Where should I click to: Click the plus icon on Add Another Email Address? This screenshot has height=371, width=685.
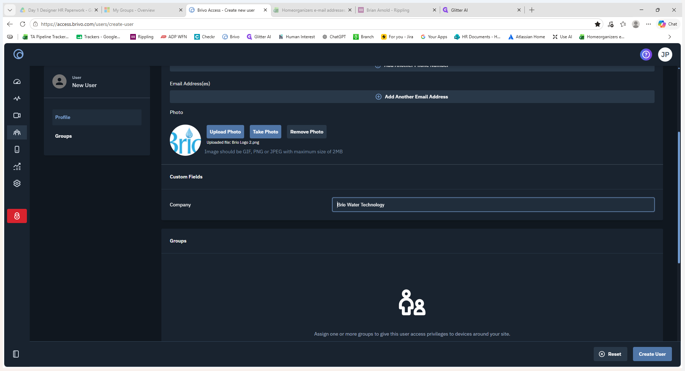379,97
